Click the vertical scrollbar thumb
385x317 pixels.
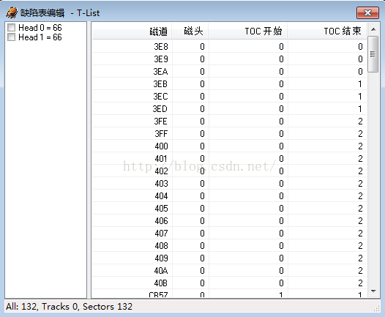[x=373, y=54]
